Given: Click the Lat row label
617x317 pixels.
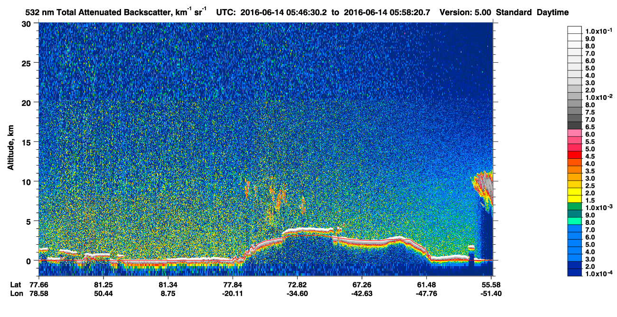Looking at the screenshot, I should [15, 285].
